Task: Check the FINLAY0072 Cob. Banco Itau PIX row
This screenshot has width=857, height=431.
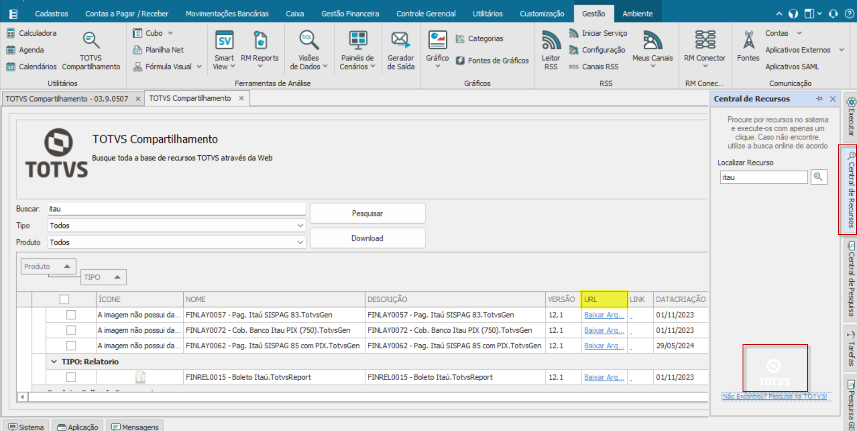Action: (71, 330)
